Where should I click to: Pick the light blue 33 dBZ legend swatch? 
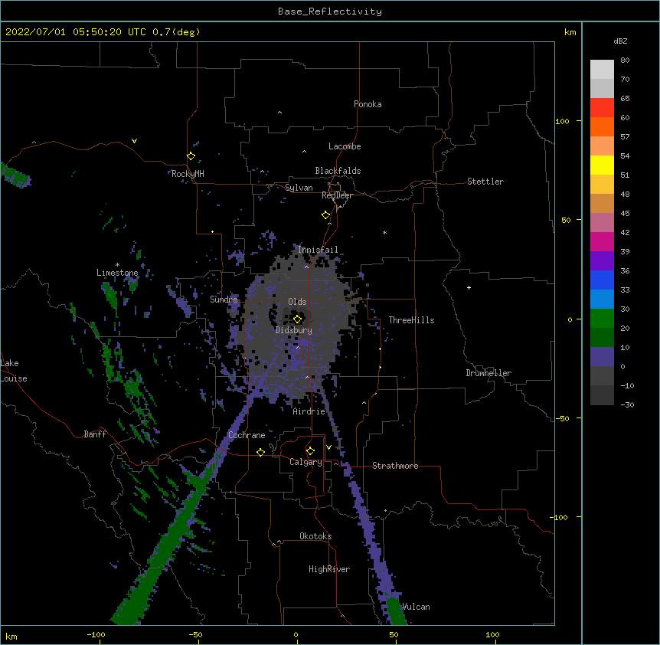click(602, 300)
